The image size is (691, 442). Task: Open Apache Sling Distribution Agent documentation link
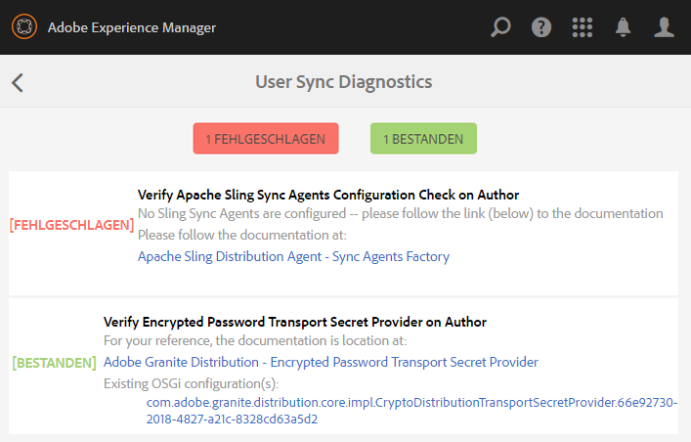(x=293, y=257)
